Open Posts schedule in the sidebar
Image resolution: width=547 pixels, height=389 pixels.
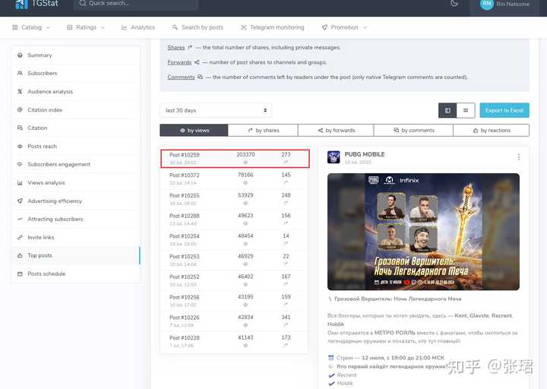(76, 274)
